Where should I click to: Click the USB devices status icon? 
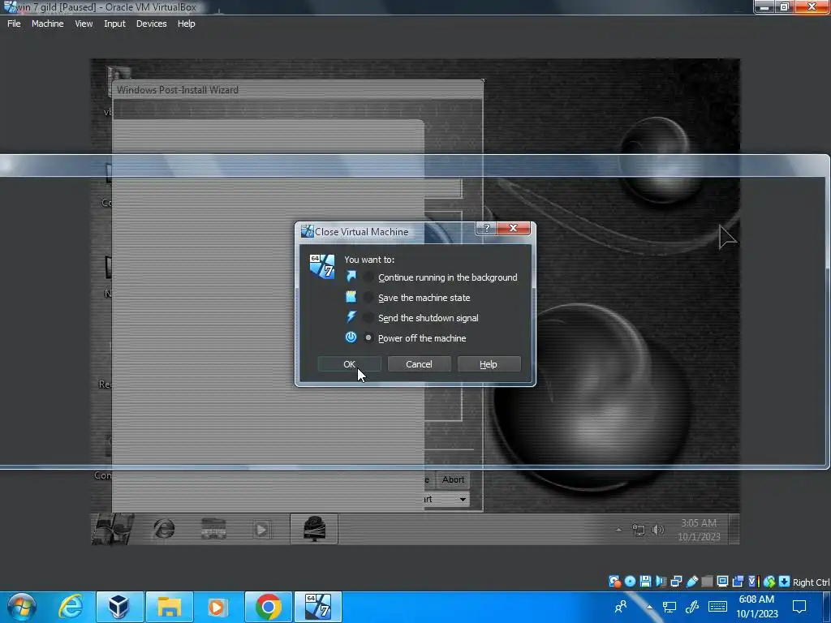691,582
